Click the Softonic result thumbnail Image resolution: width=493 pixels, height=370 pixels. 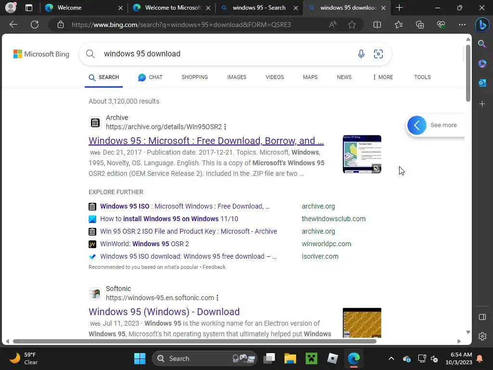point(362,323)
